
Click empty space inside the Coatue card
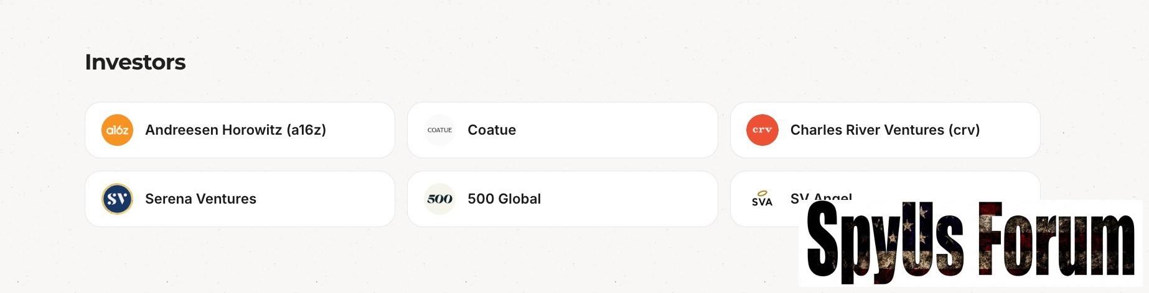coord(622,130)
